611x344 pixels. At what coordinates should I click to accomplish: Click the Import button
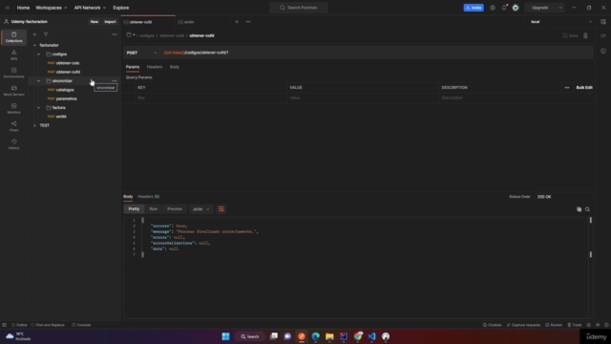pos(110,22)
